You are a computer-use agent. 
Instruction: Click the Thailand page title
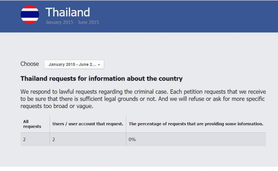coord(67,12)
